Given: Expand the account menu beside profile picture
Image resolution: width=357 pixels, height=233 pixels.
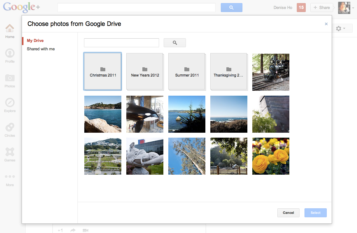Looking at the screenshot, I should 353,8.
